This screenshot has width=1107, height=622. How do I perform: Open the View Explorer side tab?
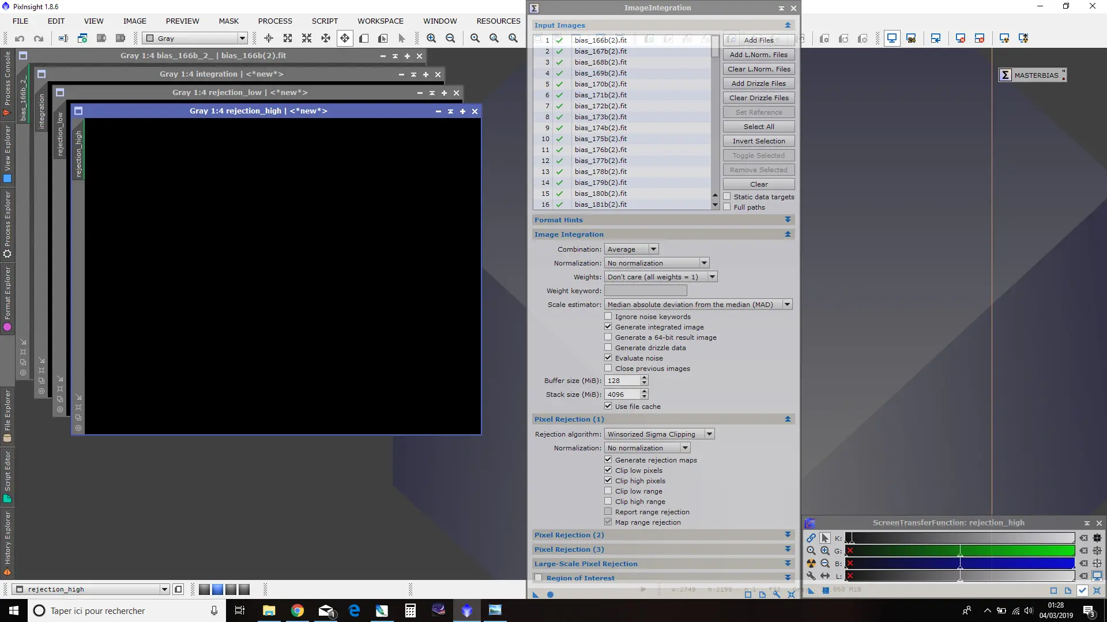(x=7, y=154)
